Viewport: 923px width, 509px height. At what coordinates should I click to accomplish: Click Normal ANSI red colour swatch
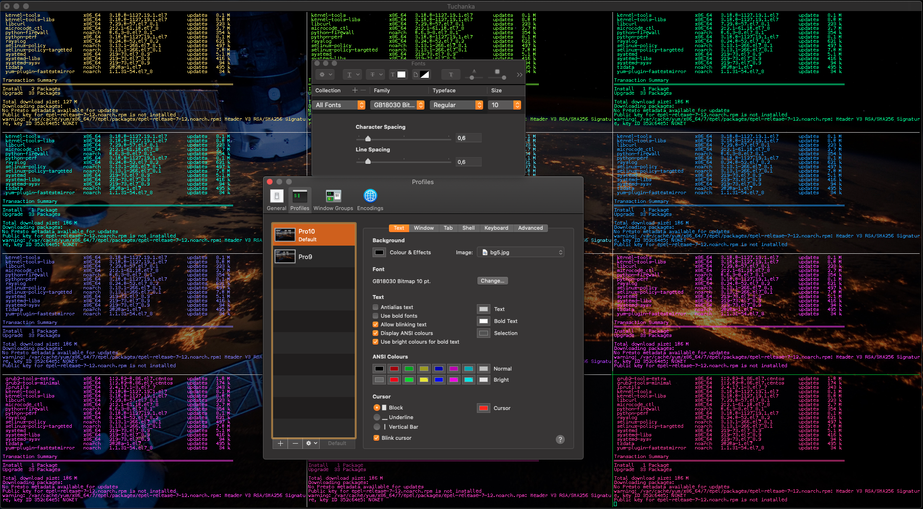(x=394, y=369)
